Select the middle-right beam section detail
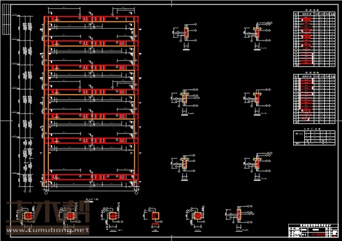342x241 pixels. [256, 99]
